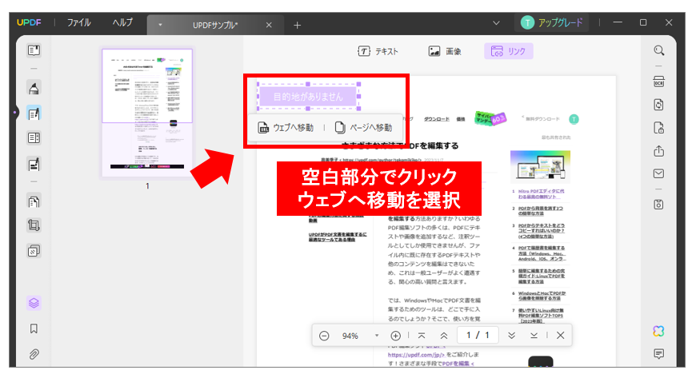Click the page number input field
This screenshot has width=696, height=382.
tap(478, 336)
